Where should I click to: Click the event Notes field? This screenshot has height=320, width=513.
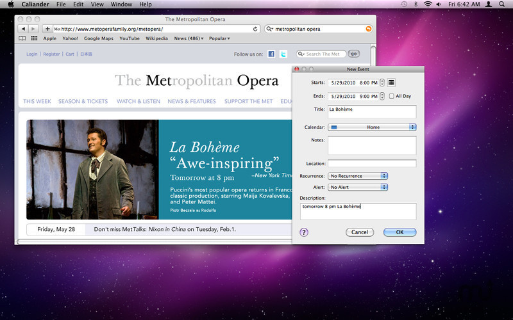click(372, 145)
